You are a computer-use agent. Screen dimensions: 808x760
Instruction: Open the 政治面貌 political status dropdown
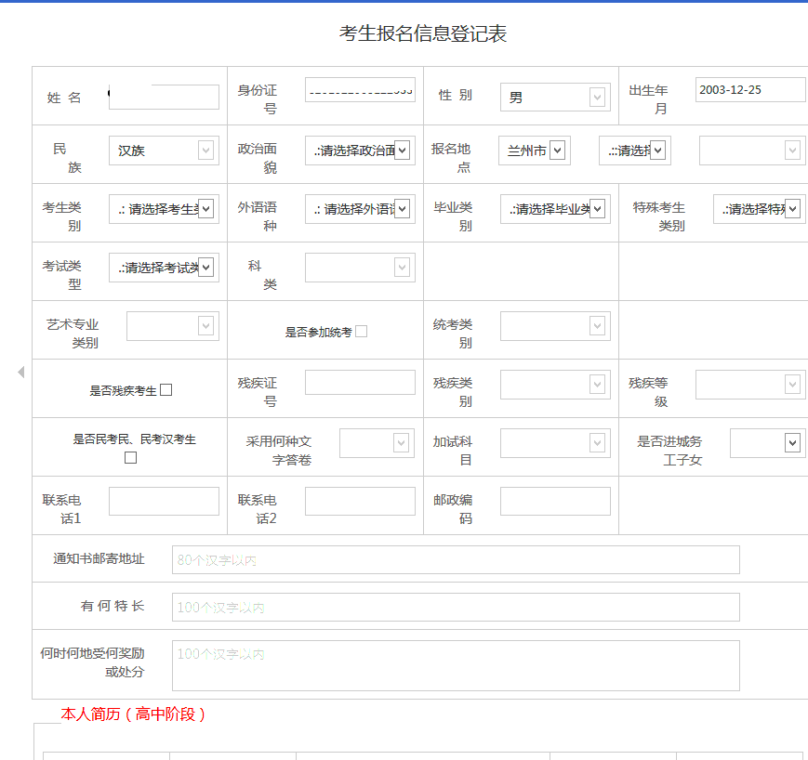tap(360, 151)
